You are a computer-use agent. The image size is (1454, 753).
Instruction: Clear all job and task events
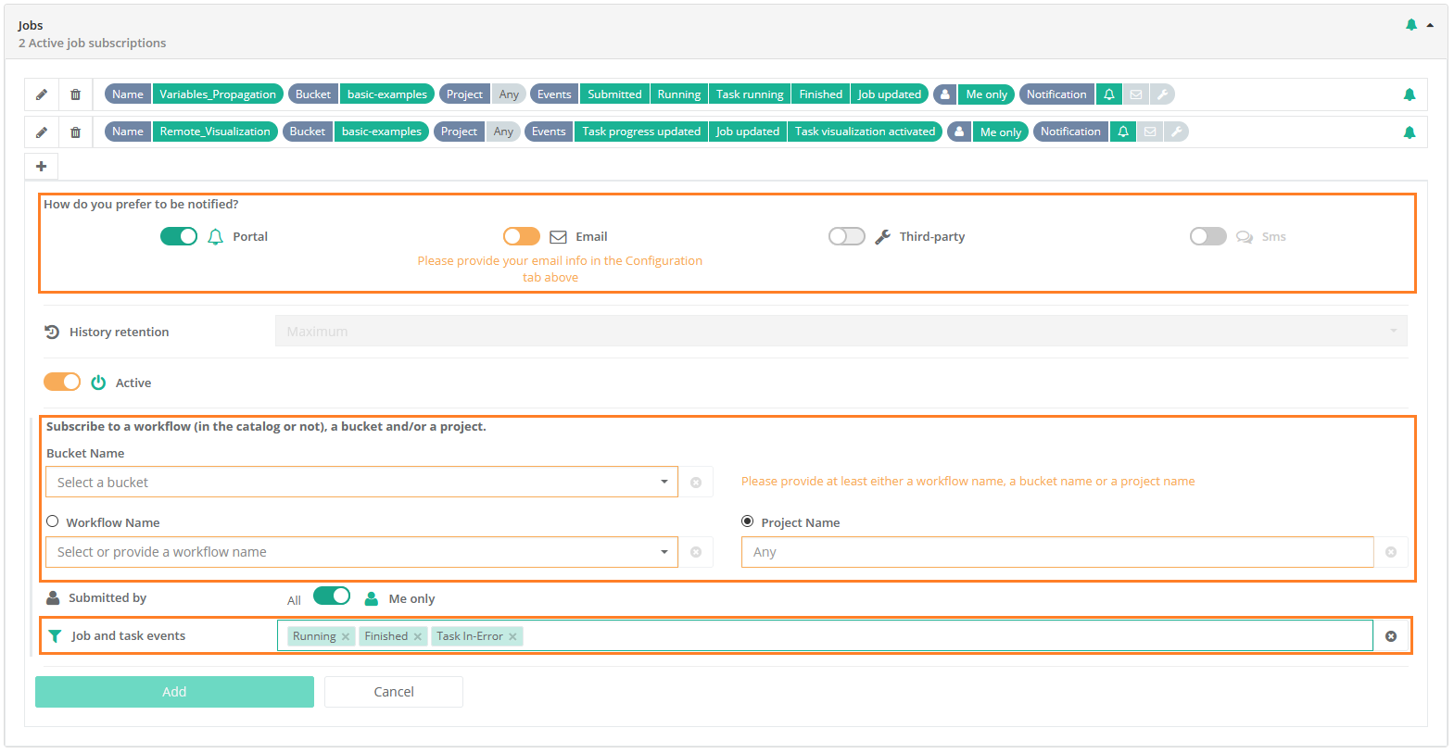click(x=1391, y=636)
